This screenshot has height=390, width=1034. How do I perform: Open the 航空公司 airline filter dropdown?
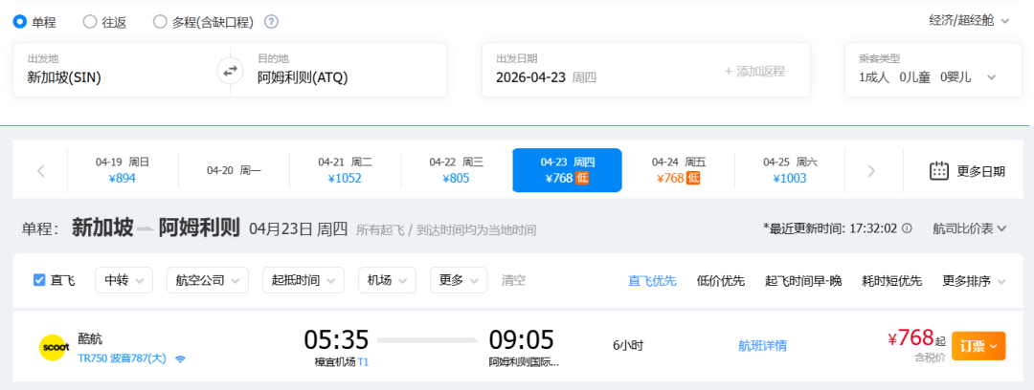207,280
